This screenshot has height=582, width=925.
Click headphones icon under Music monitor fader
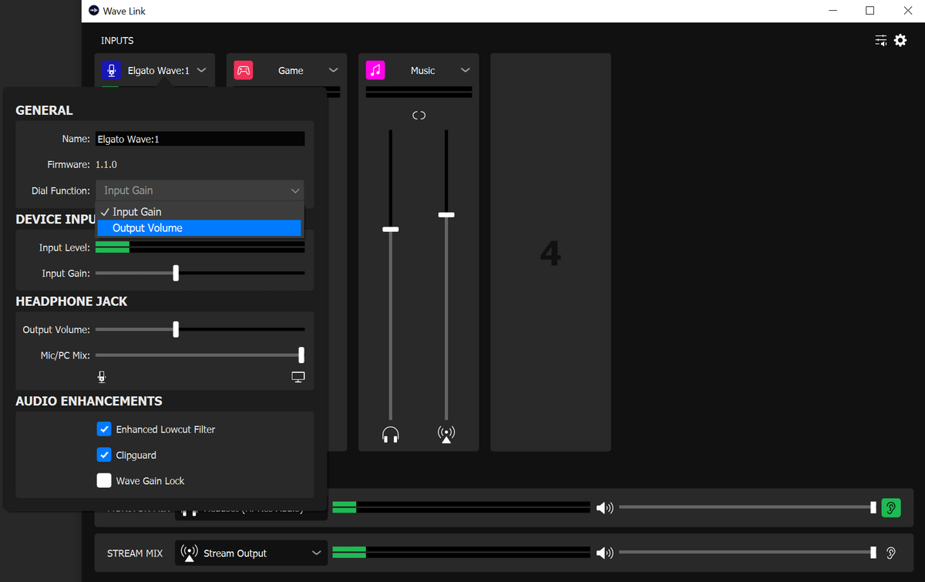click(391, 435)
